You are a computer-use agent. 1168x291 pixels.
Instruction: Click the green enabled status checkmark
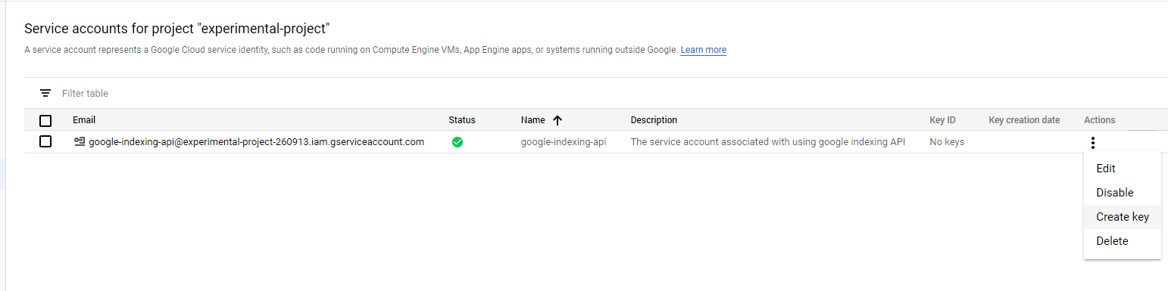tap(458, 141)
